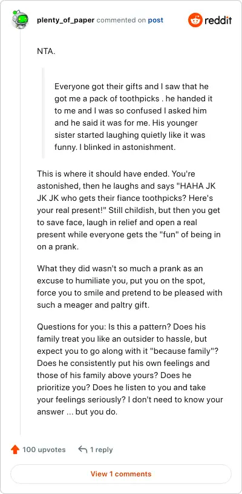Image resolution: width=242 pixels, height=494 pixels.
Task: Open the "1 reply" link
Action: click(x=102, y=450)
